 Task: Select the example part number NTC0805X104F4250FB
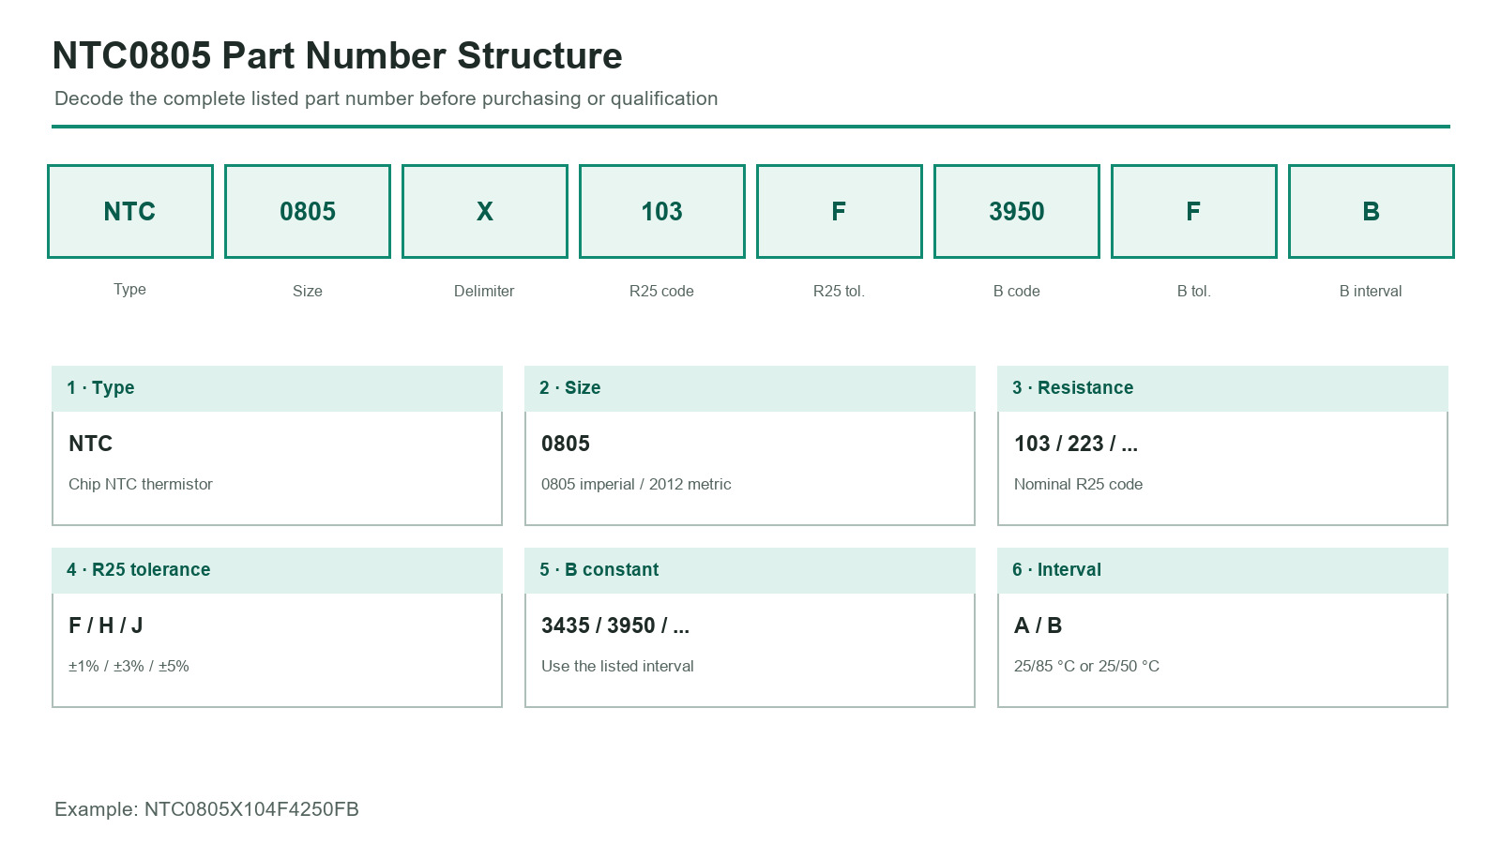point(251,809)
